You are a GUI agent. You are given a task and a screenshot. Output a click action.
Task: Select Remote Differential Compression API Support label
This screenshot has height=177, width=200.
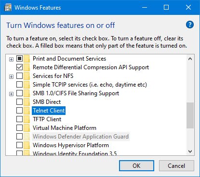tap(91, 67)
